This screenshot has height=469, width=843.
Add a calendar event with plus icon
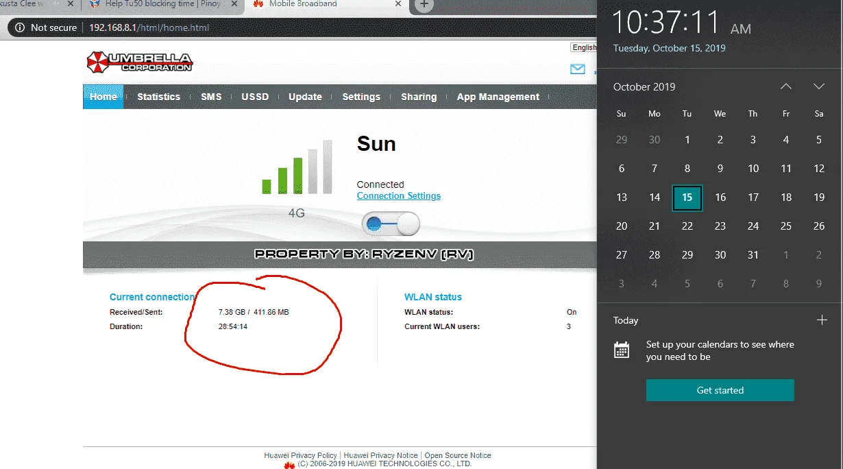point(822,320)
